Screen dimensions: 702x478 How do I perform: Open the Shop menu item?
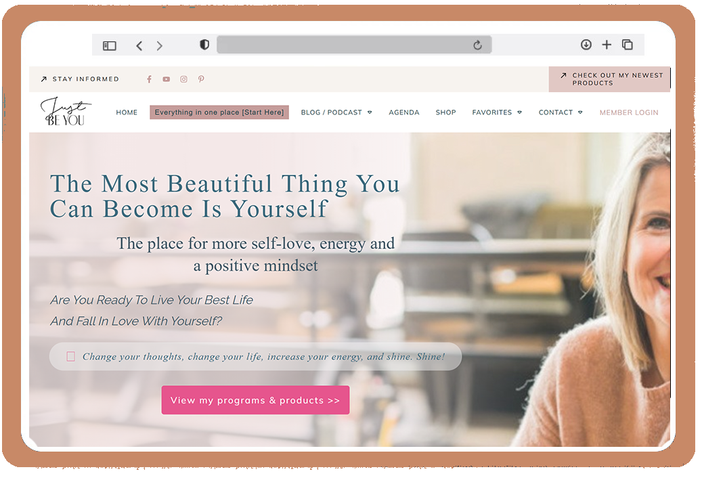click(x=445, y=112)
